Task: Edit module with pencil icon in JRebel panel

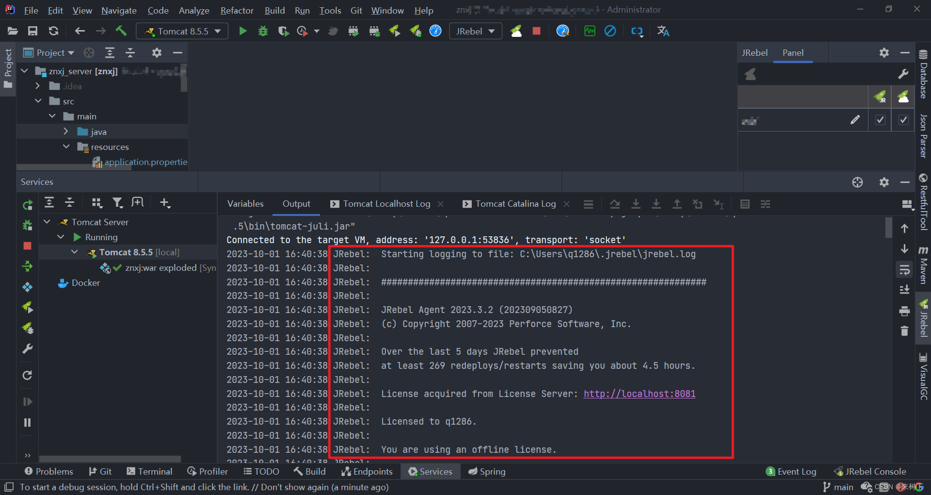Action: pyautogui.click(x=855, y=120)
